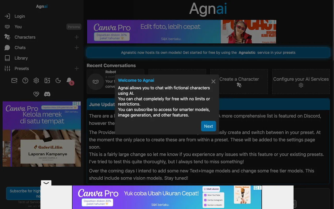Click the Persona button
334x209 pixels.
(x=74, y=27)
